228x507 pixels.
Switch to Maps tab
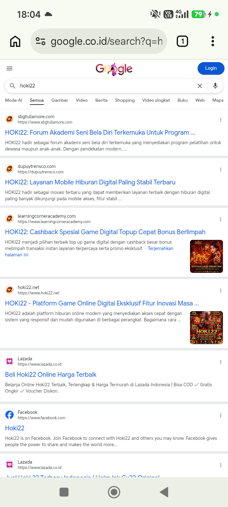click(x=218, y=100)
